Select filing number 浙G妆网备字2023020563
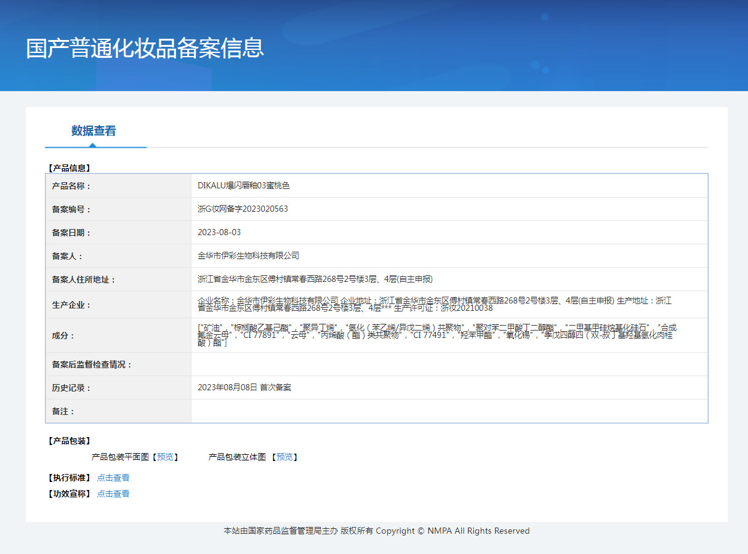 pos(243,209)
